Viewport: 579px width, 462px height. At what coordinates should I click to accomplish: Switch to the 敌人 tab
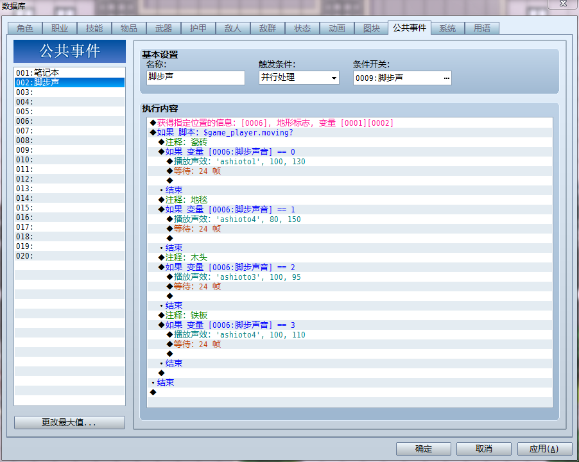click(233, 28)
